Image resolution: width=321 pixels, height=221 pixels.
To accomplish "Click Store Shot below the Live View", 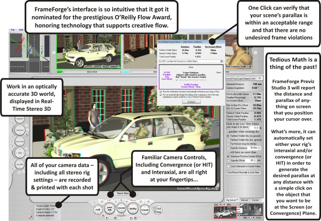I will click(123, 193).
